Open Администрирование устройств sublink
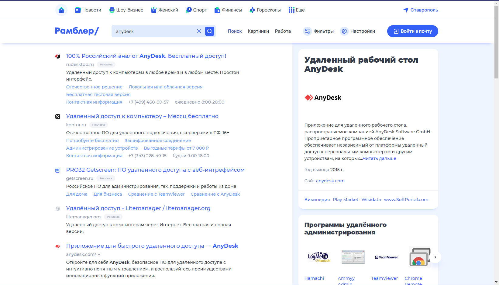 coord(102,148)
